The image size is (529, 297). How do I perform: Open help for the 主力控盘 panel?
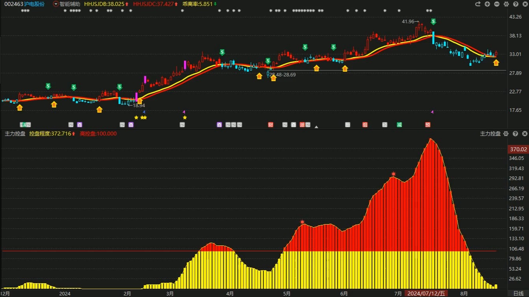point(515,134)
